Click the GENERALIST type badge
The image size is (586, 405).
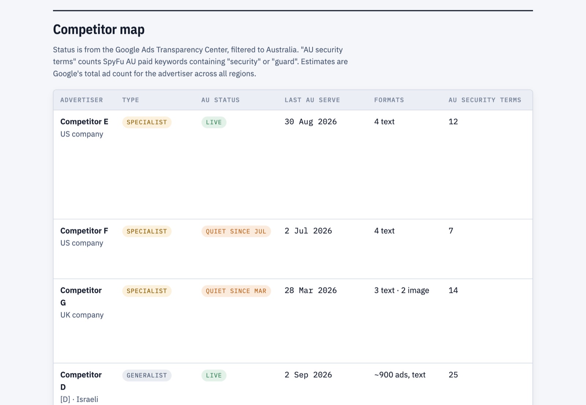click(147, 375)
